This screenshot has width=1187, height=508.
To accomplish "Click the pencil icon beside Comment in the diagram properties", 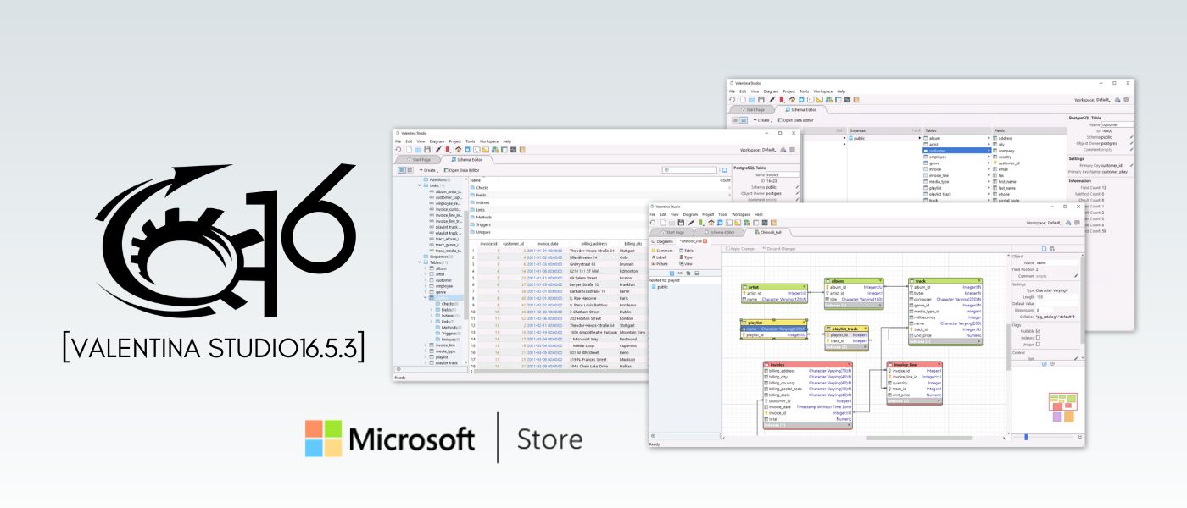I will pos(1076,276).
